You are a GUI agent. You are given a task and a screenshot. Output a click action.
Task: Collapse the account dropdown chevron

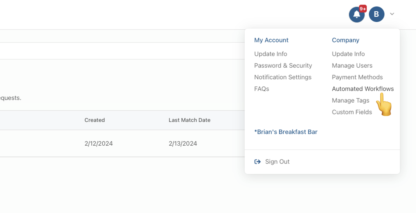(392, 14)
